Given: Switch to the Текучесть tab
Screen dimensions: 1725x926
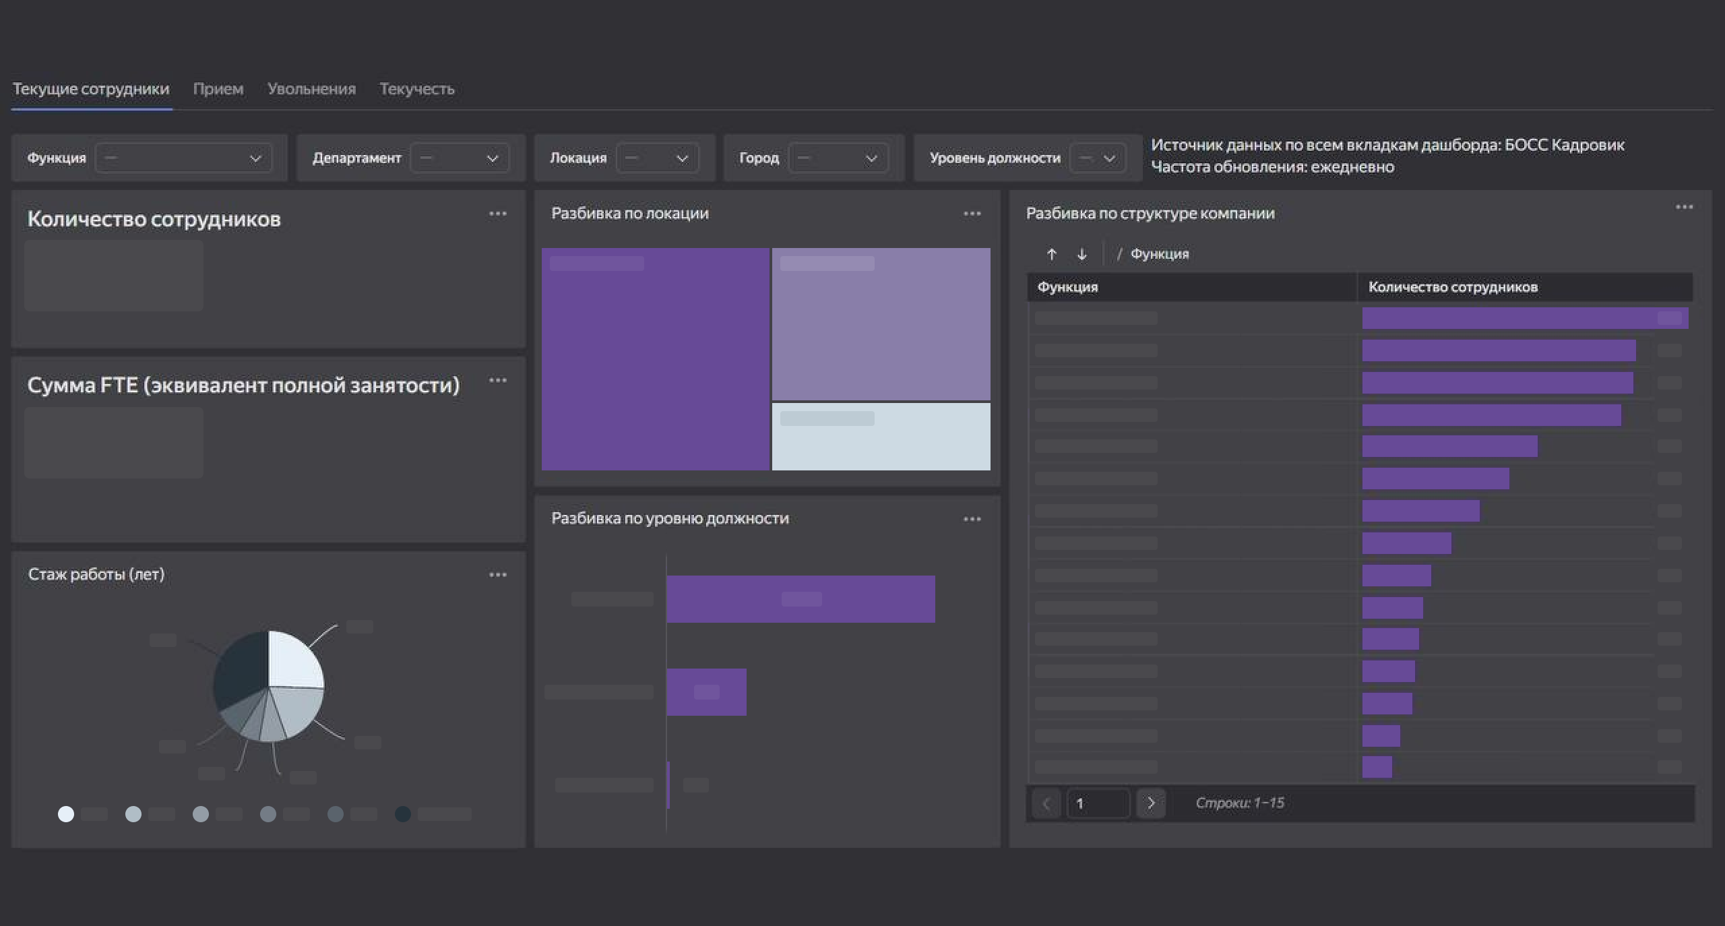Looking at the screenshot, I should coord(416,89).
